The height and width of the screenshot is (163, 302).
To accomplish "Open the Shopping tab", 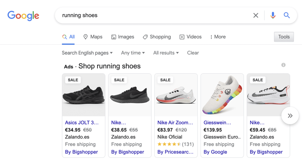I will 157,37.
